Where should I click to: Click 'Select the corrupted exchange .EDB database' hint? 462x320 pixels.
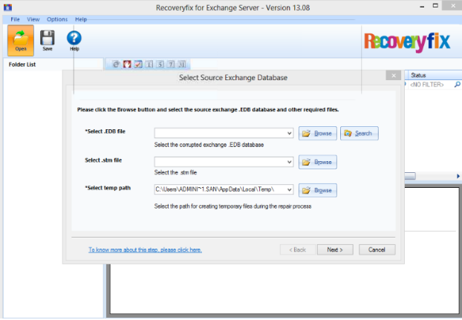pos(209,145)
